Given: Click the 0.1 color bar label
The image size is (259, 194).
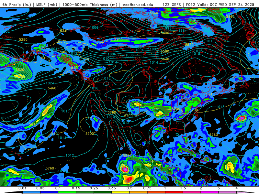Looking at the screenshot, I should point(58,188).
